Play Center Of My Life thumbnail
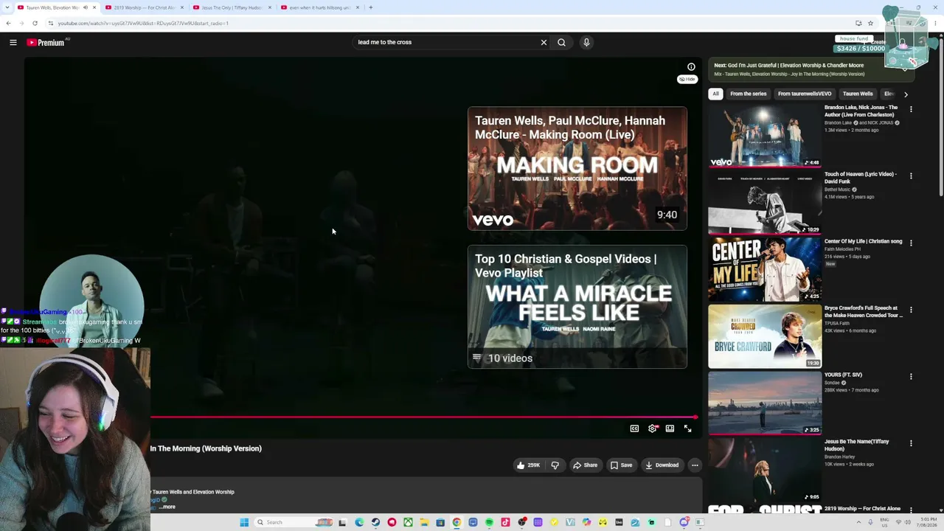The width and height of the screenshot is (944, 531). coord(765,269)
